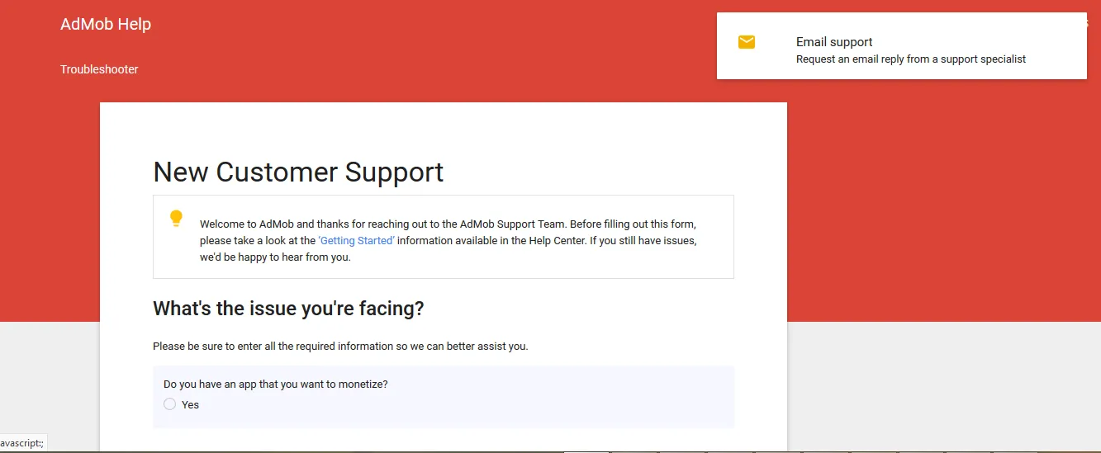Open the 'Getting Started' help link
This screenshot has height=453, width=1101.
(x=357, y=241)
